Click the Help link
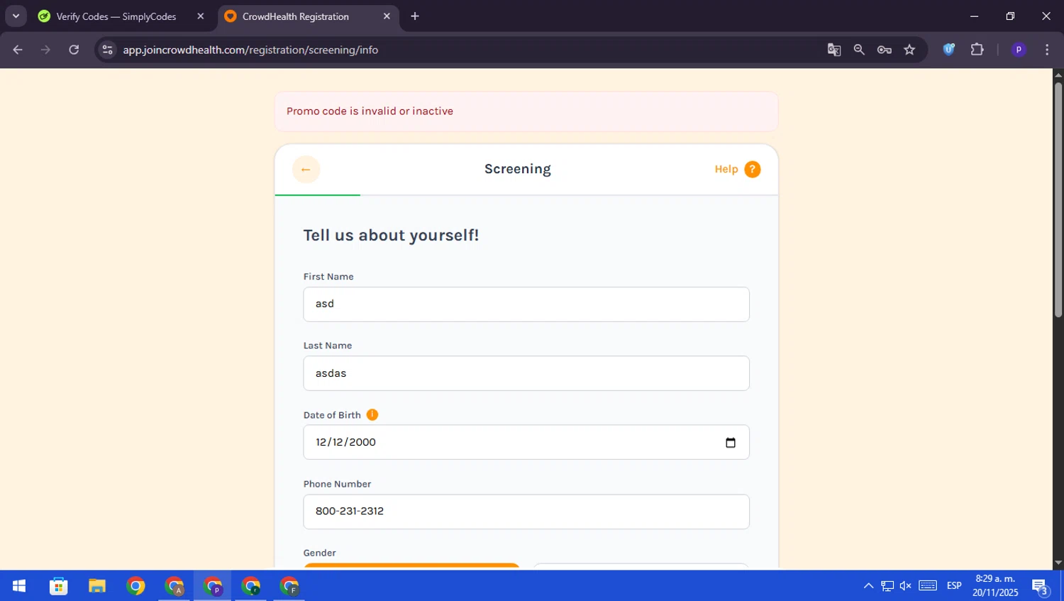The width and height of the screenshot is (1064, 601). (726, 170)
